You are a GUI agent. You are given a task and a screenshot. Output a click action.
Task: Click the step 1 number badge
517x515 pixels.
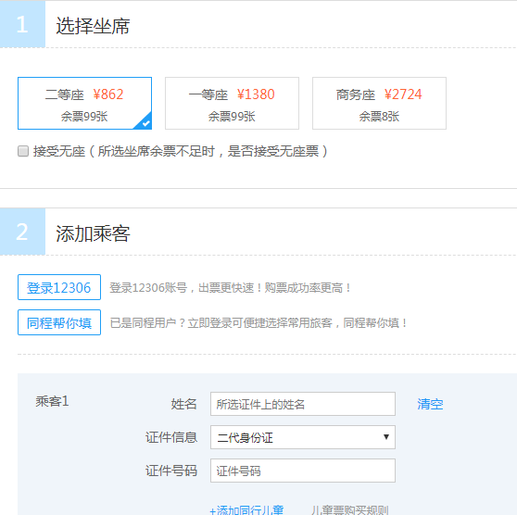[22, 24]
